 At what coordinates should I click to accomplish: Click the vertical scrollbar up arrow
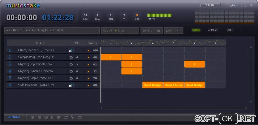(x=251, y=47)
